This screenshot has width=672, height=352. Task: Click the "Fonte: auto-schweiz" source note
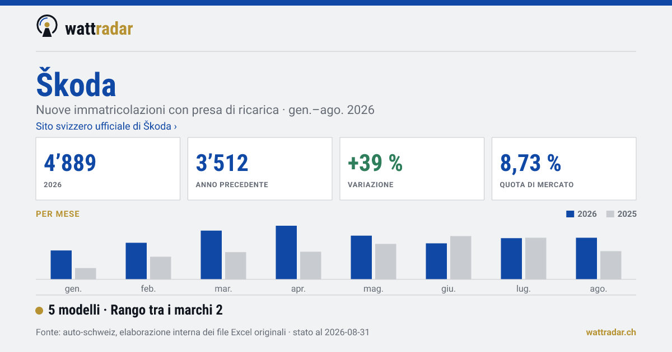[x=202, y=332]
